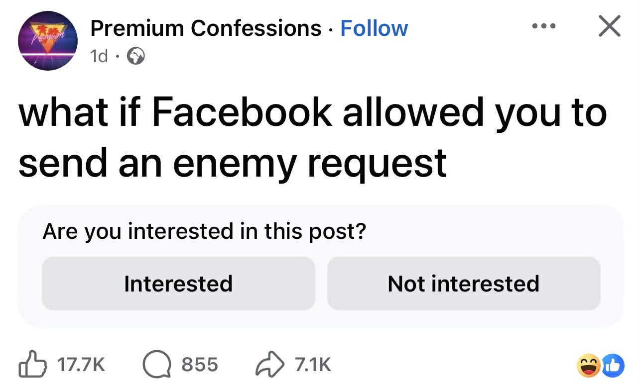The image size is (641, 390).
Task: Dismiss the post with the X
Action: [609, 26]
